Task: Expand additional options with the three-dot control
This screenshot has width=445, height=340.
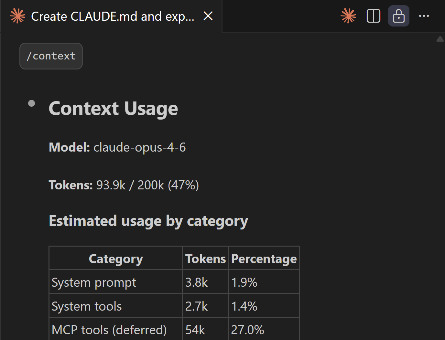Action: tap(424, 16)
